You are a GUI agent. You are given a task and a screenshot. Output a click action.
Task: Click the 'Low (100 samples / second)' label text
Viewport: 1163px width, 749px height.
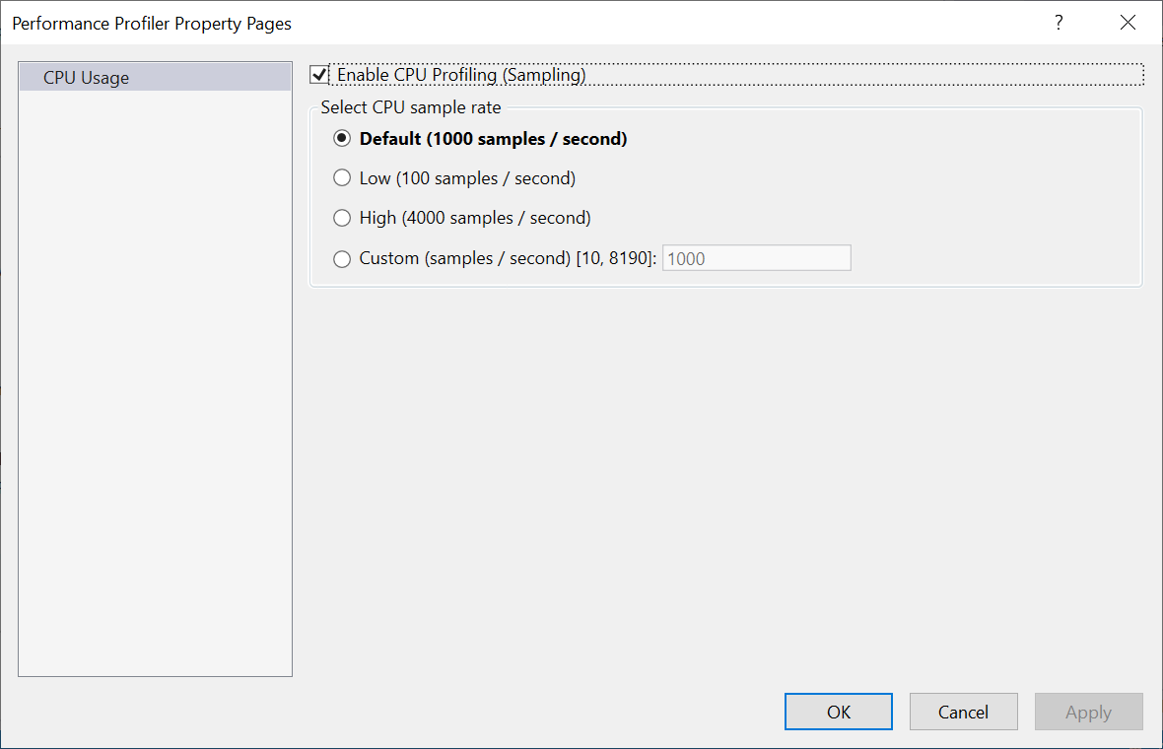point(467,178)
